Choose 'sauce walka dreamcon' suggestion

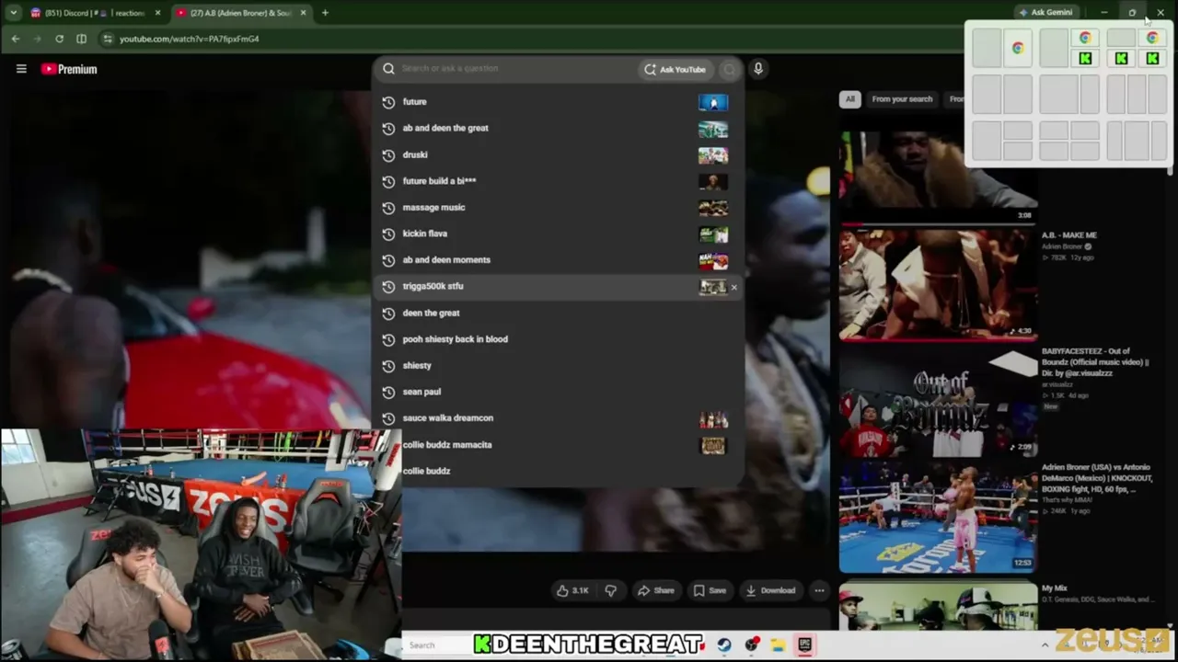pyautogui.click(x=558, y=418)
